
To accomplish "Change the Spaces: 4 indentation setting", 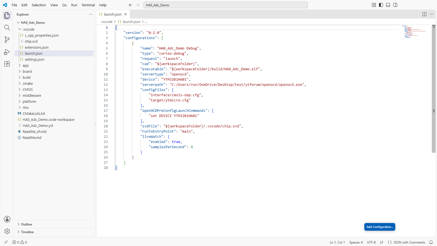I will point(356,242).
